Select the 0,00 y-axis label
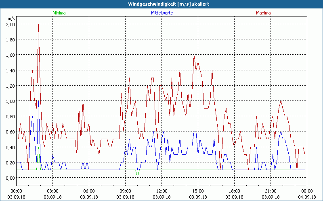The width and height of the screenshot is (323, 201). 10,178
